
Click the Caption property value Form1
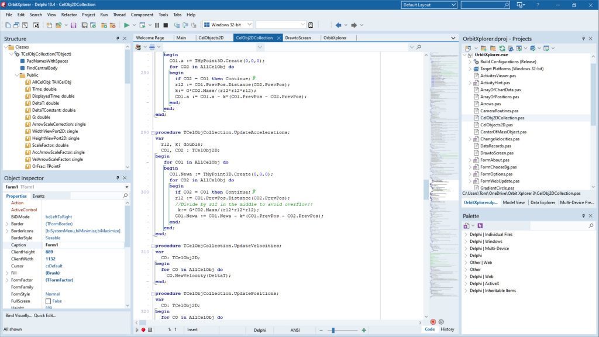pyautogui.click(x=84, y=245)
